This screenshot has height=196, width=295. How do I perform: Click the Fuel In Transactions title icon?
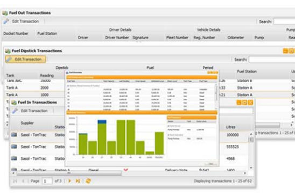(14, 103)
